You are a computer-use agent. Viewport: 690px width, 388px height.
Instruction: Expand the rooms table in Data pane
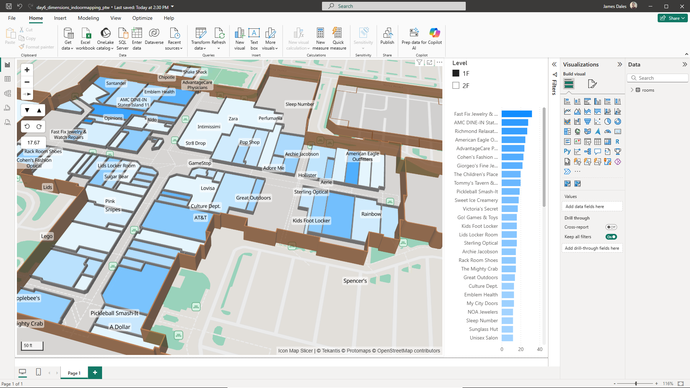632,90
